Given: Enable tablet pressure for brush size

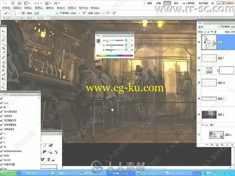Looking at the screenshot, I should point(114,13).
